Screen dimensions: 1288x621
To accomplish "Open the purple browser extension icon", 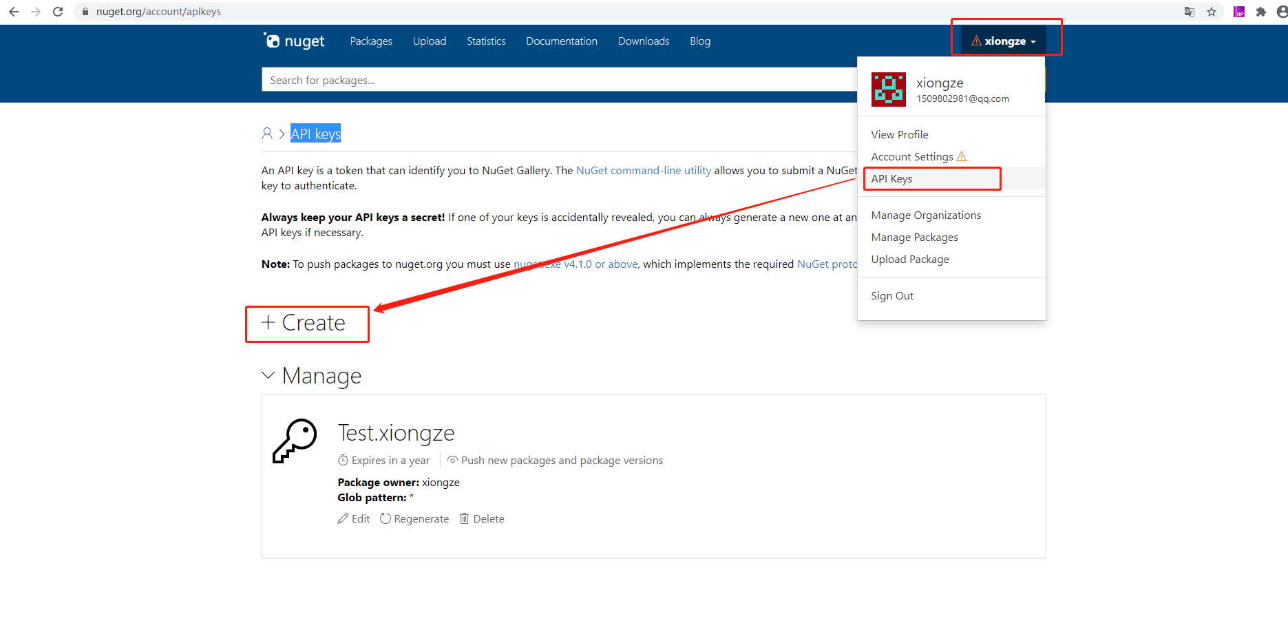I will point(1239,12).
